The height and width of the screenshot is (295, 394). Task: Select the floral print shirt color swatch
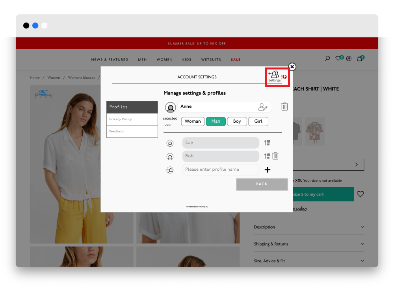[x=314, y=131]
